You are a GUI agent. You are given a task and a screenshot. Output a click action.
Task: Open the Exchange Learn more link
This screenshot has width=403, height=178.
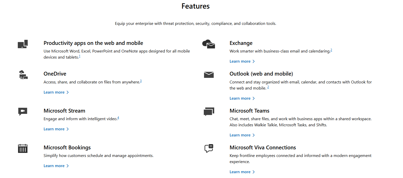click(240, 61)
